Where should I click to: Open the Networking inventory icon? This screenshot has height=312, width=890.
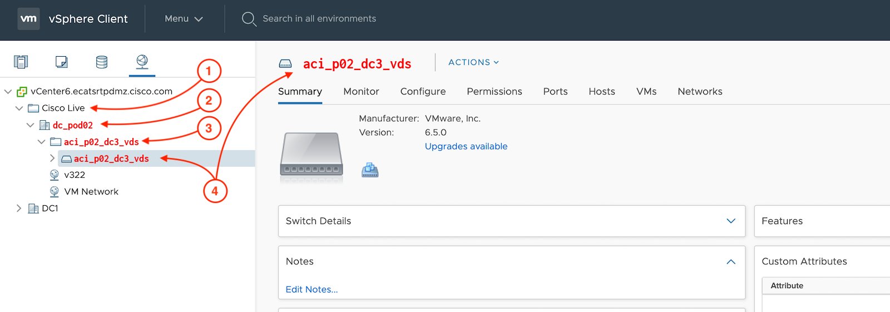coord(142,61)
